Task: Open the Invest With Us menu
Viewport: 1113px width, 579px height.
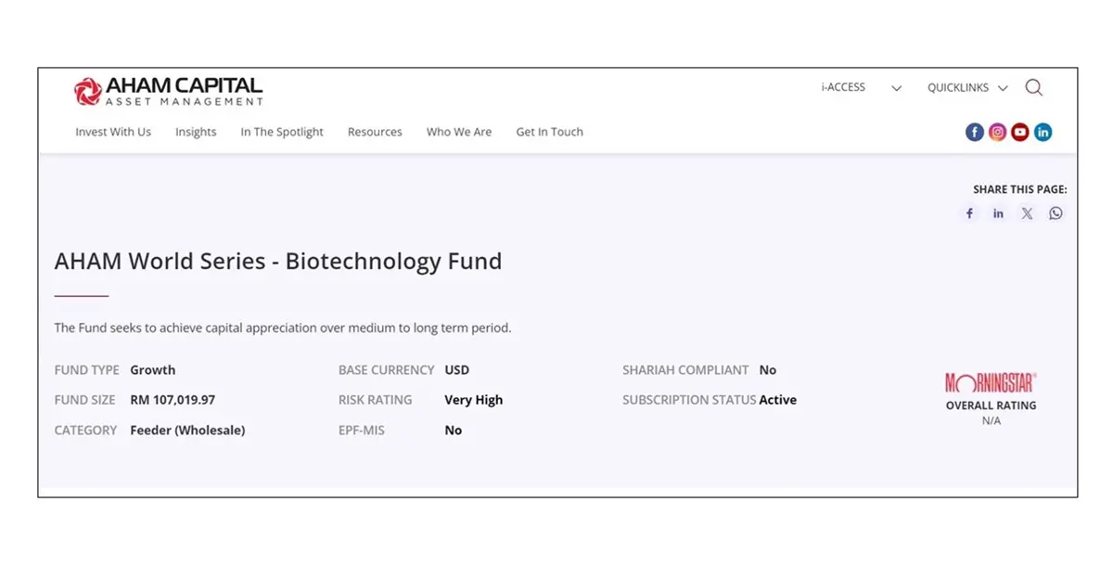Action: click(113, 132)
